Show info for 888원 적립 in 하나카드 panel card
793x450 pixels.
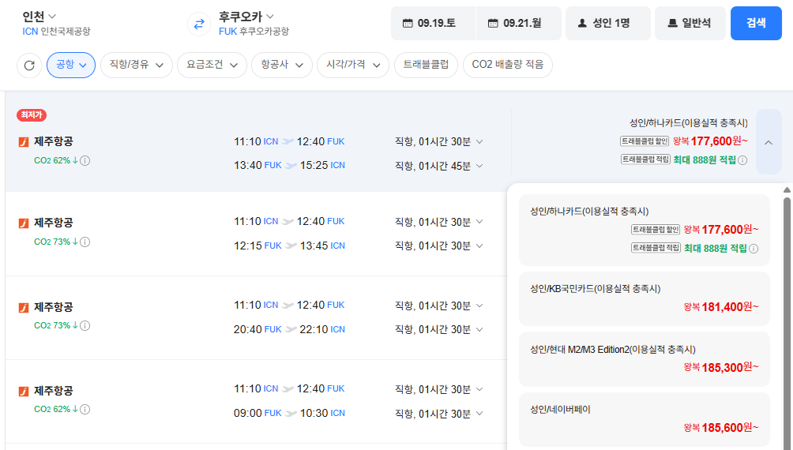[x=754, y=249]
